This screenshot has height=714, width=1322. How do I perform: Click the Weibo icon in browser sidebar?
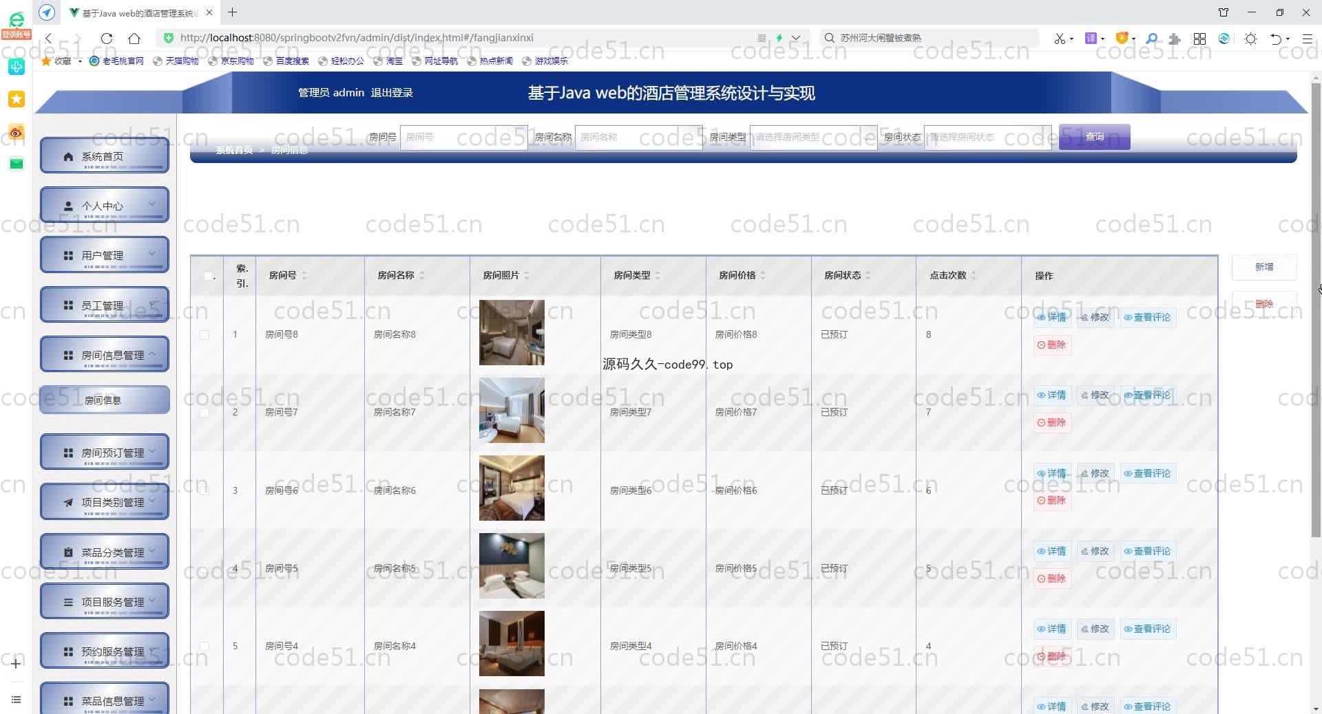(17, 132)
